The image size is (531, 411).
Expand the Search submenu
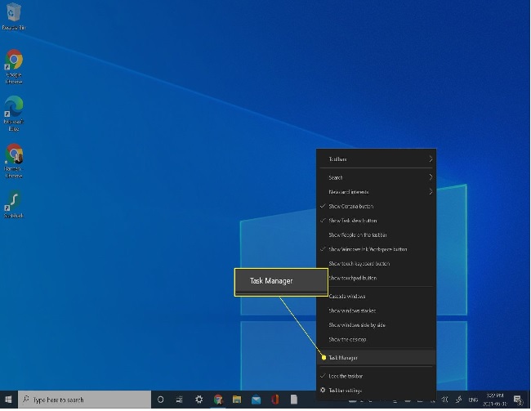click(x=377, y=177)
